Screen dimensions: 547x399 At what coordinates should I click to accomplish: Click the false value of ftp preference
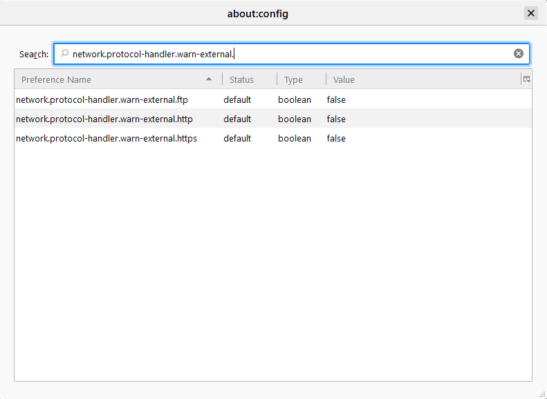336,99
